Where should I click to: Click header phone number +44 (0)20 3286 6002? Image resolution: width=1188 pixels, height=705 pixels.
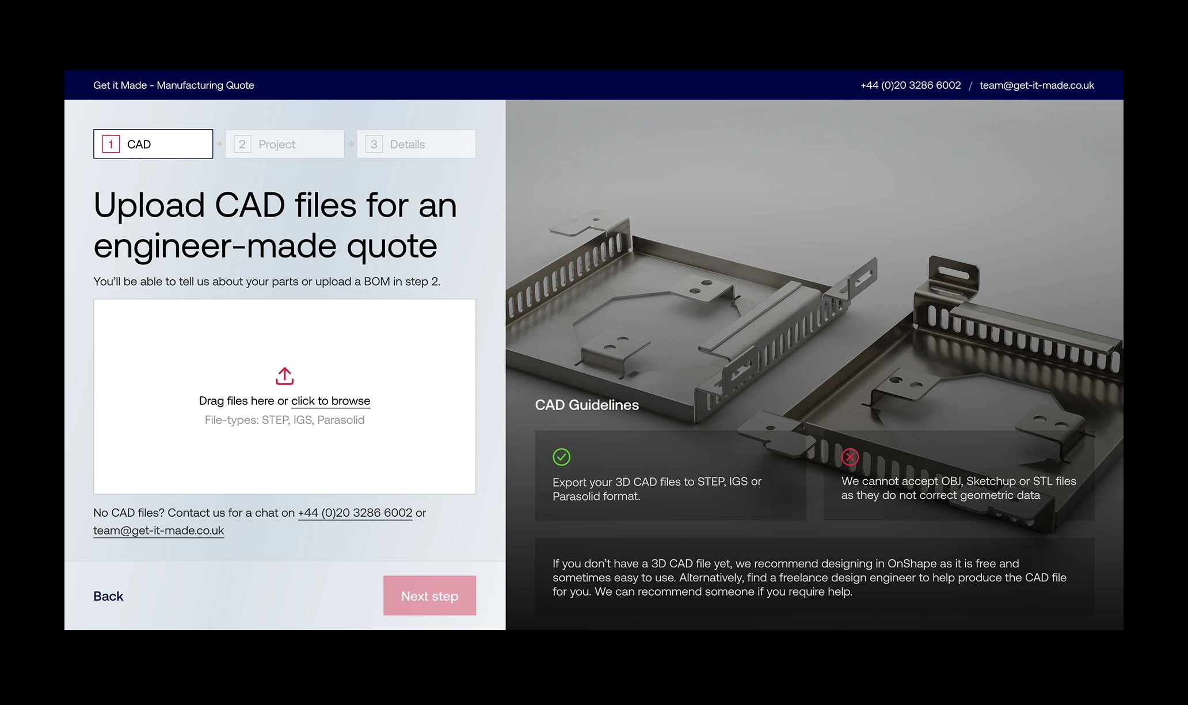click(x=910, y=85)
